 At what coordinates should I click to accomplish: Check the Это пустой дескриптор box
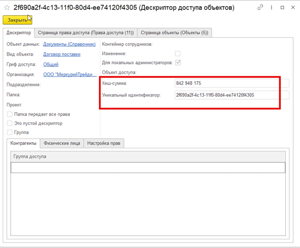click(10, 124)
